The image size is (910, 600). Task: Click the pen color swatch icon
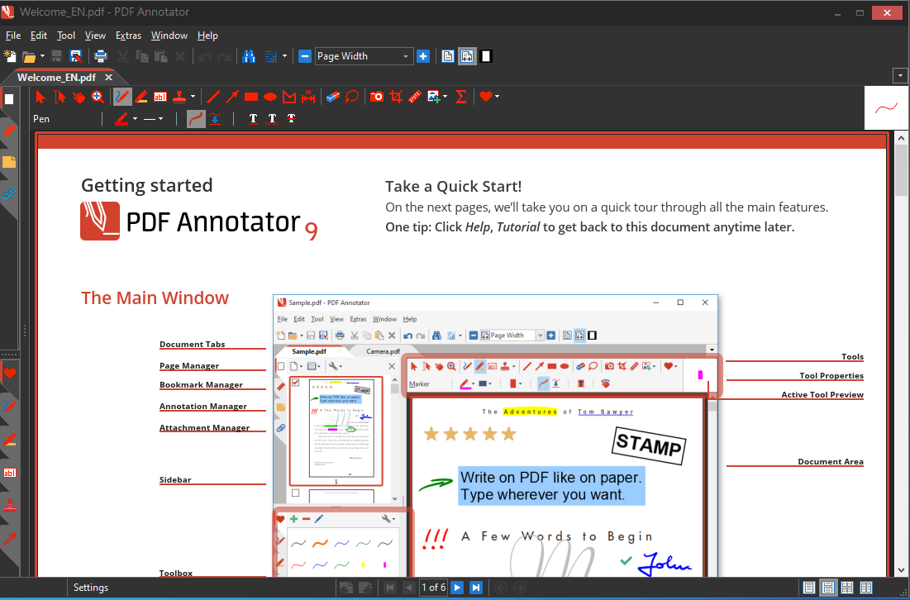coord(121,119)
